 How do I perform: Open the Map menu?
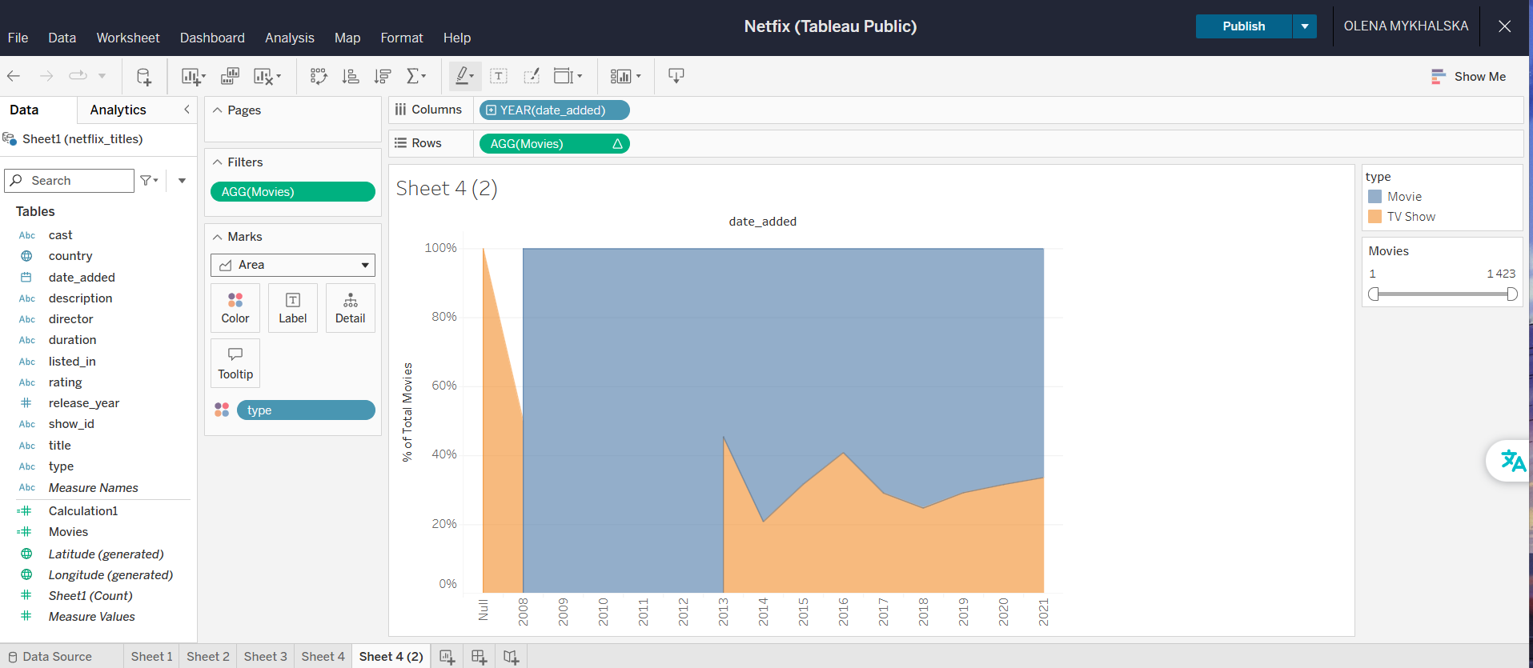tap(347, 38)
